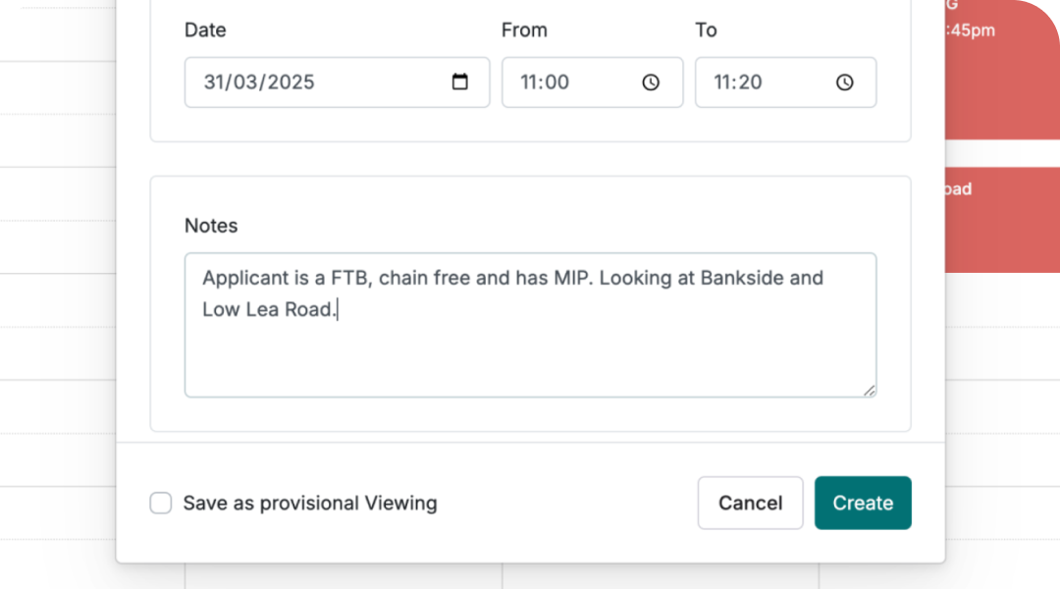1060x589 pixels.
Task: Open the Road calendar event block
Action: coord(1001,218)
